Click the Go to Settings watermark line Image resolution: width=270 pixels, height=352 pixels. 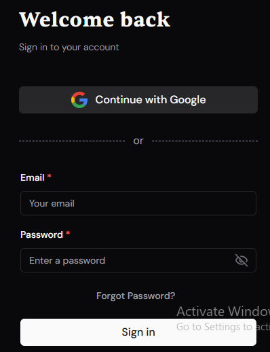click(x=223, y=327)
